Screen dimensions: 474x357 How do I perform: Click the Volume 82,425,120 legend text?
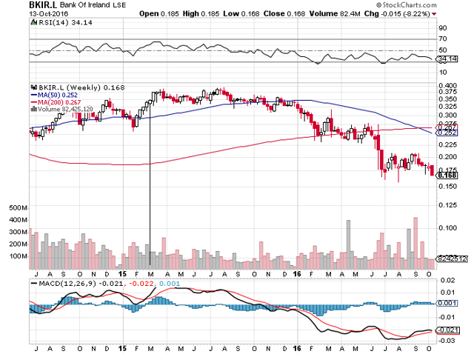pos(65,109)
